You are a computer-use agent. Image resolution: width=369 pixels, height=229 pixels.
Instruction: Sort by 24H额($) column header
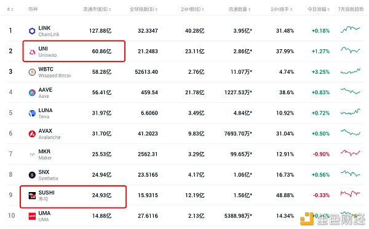[x=192, y=9]
